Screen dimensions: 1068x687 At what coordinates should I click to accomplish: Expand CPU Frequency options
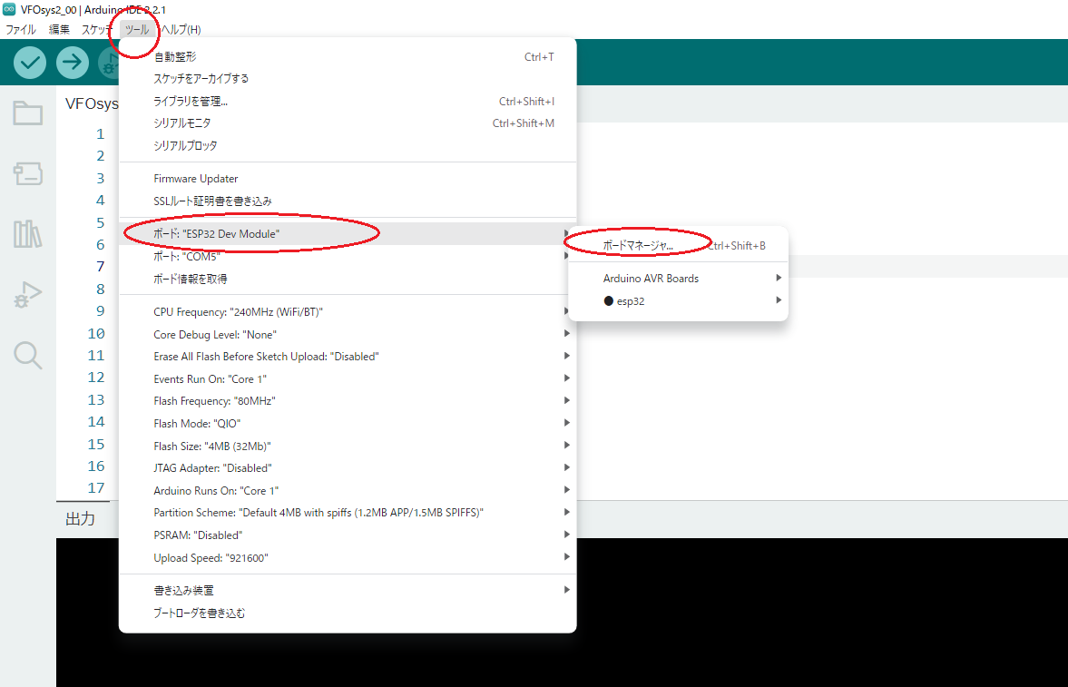tap(348, 312)
